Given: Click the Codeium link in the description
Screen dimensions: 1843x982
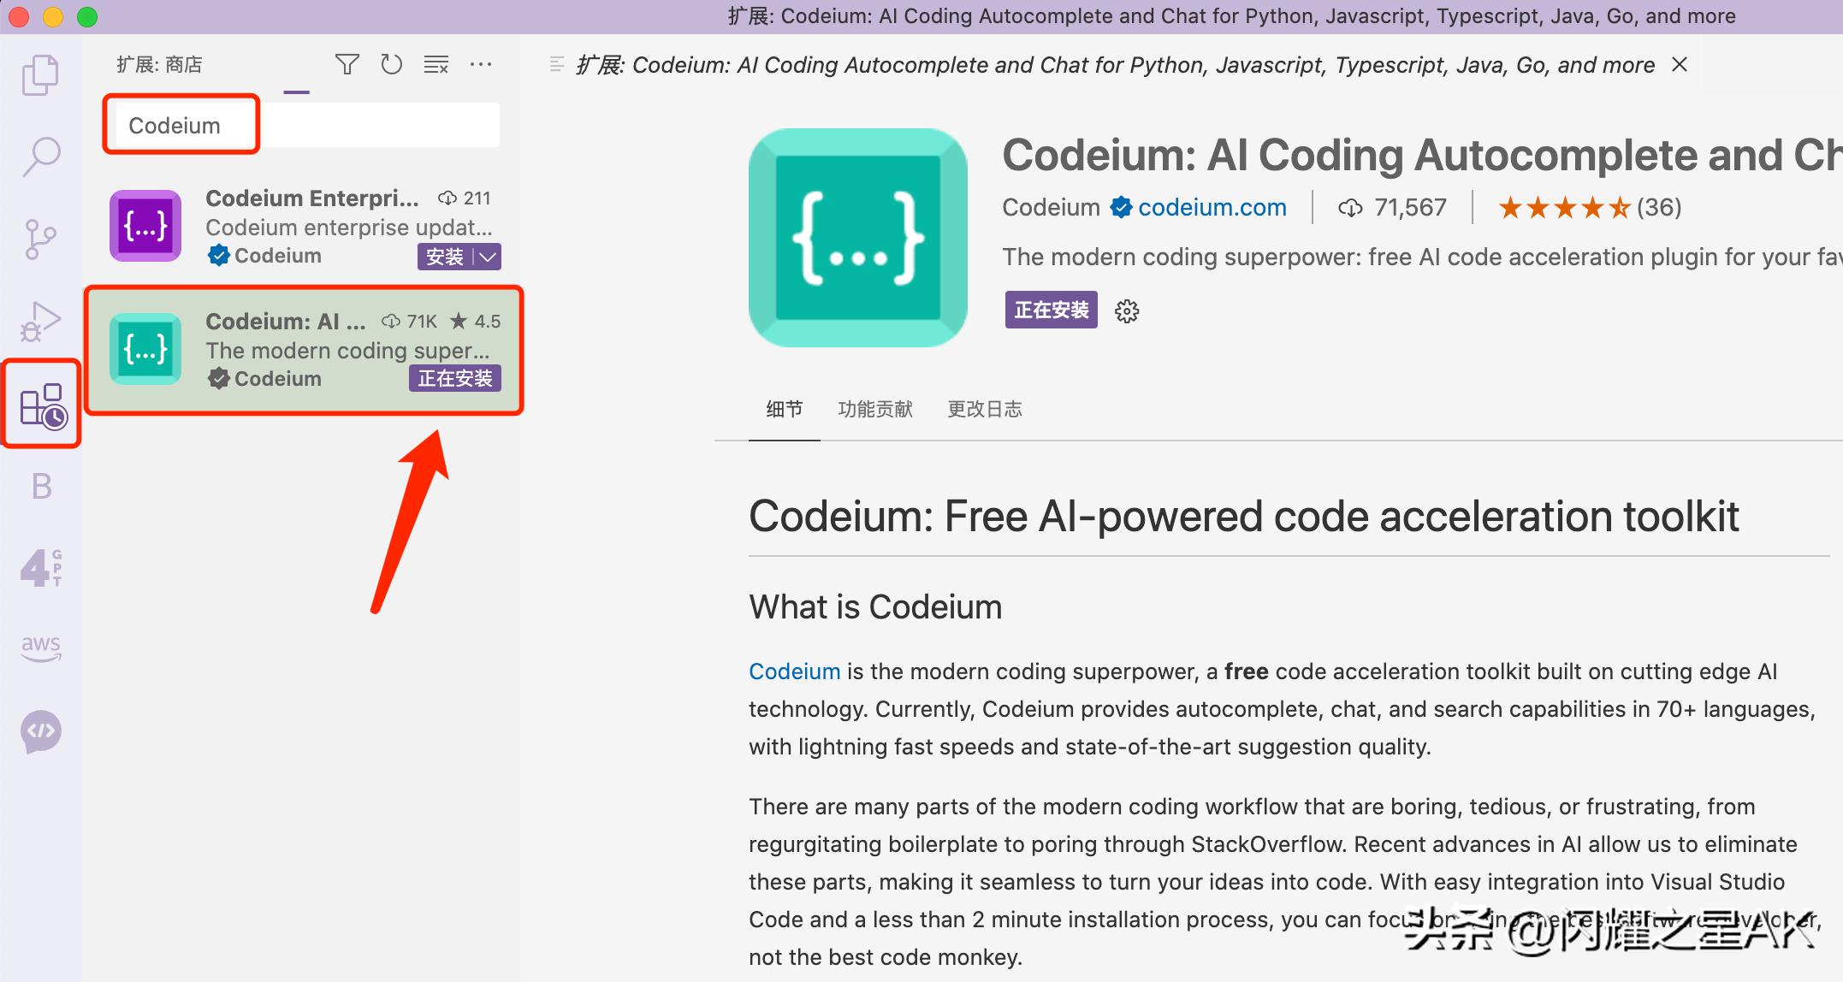Looking at the screenshot, I should [x=794, y=671].
